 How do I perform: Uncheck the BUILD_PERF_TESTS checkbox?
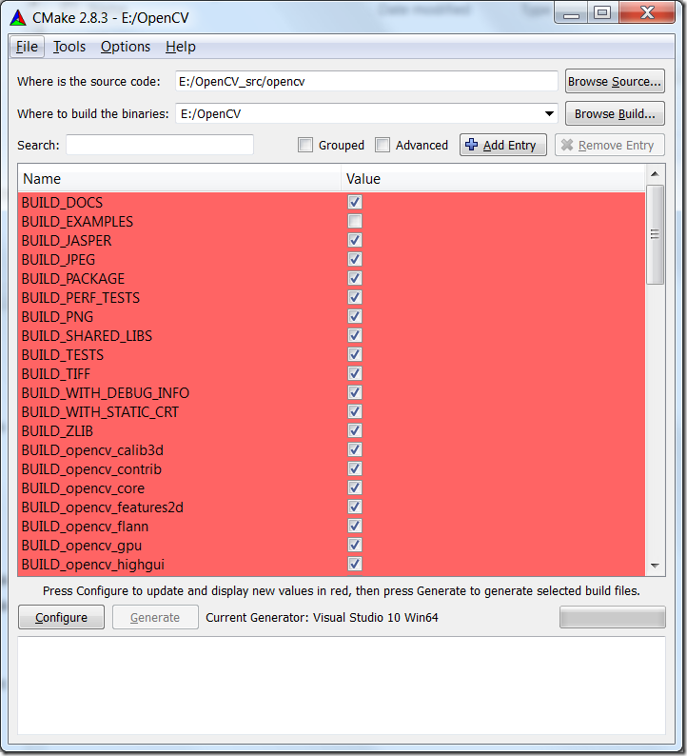click(x=355, y=297)
